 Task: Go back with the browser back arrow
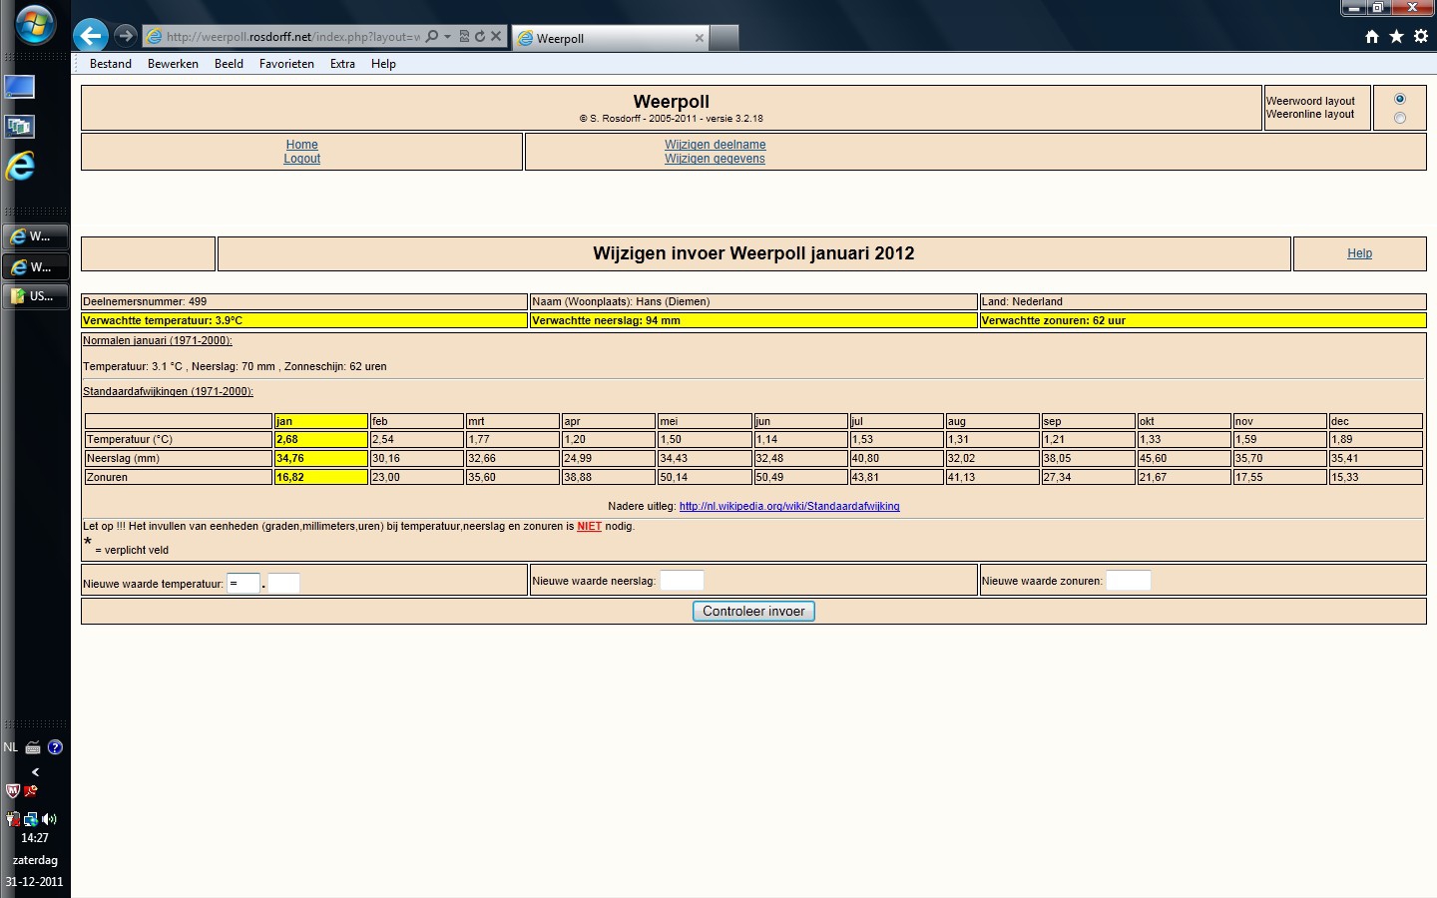(x=91, y=36)
